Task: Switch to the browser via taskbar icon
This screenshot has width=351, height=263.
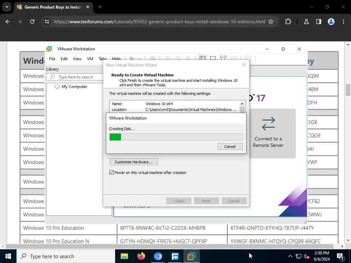Action: pos(158,256)
